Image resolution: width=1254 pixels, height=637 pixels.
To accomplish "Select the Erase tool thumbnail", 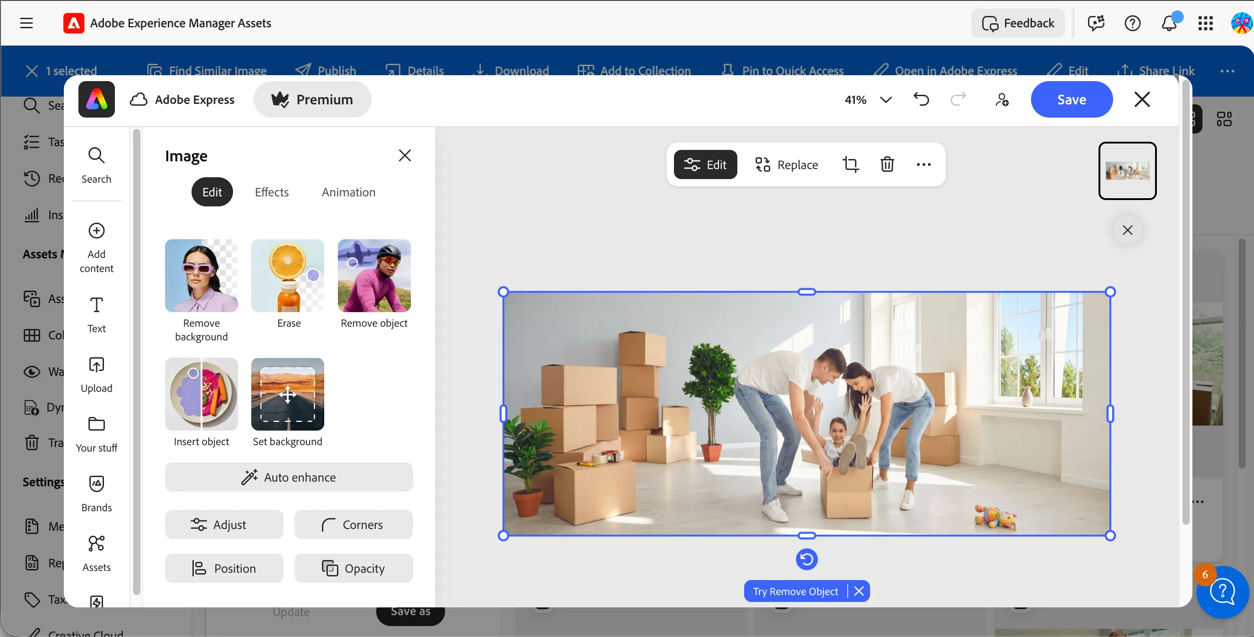I will 288,275.
